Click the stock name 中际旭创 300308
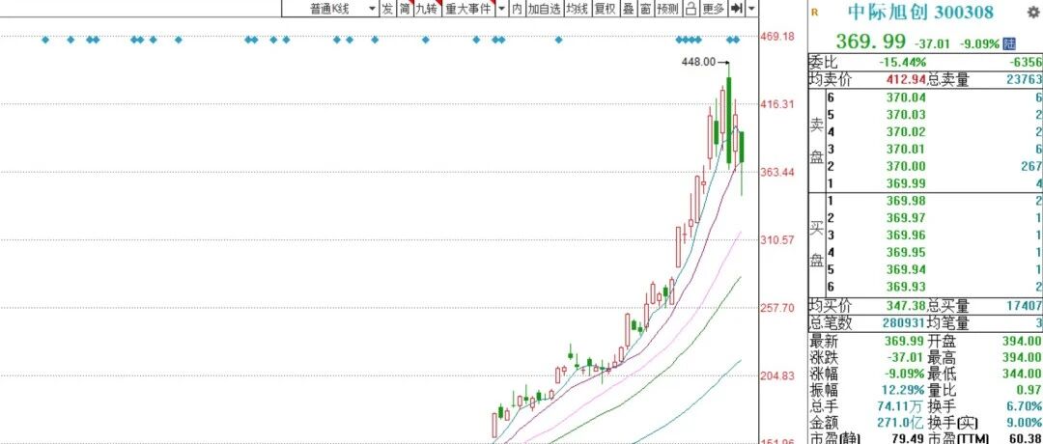The width and height of the screenshot is (1043, 444). click(x=920, y=12)
